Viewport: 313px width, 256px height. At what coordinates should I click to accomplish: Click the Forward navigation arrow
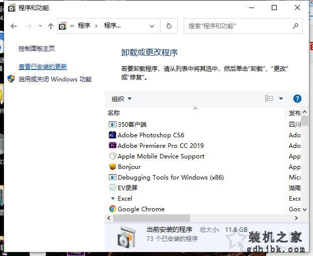[29, 26]
